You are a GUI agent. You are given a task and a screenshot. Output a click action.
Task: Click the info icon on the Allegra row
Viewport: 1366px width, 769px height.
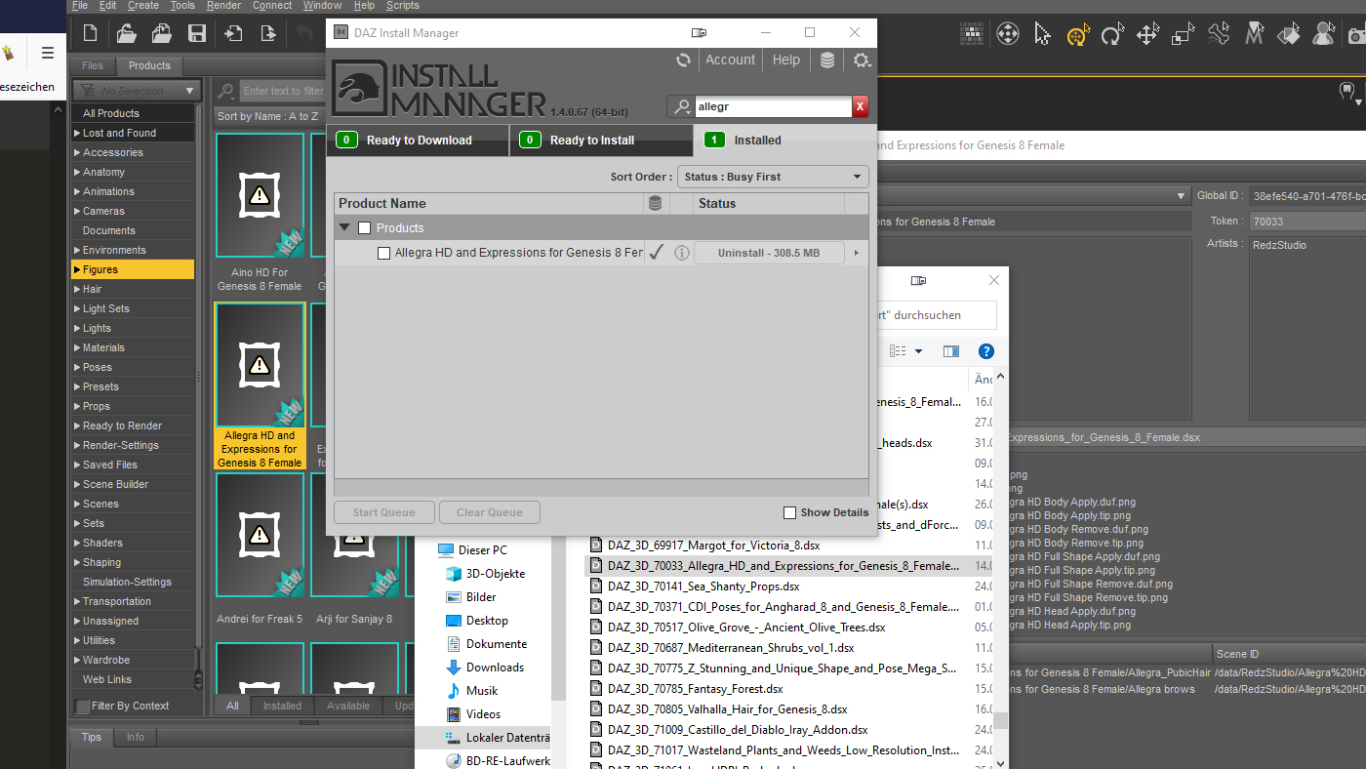(x=682, y=253)
